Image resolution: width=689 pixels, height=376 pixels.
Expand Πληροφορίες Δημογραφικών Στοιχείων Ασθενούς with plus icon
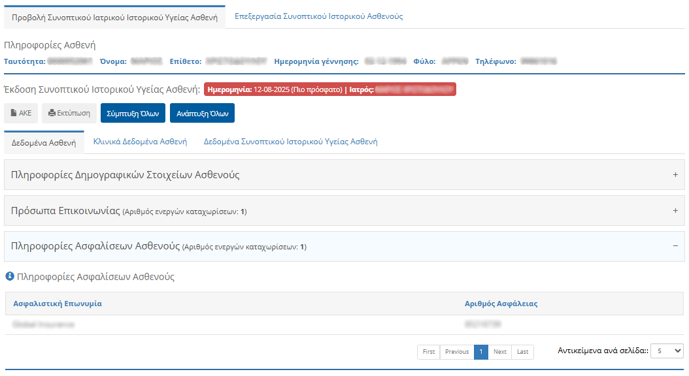tap(675, 175)
